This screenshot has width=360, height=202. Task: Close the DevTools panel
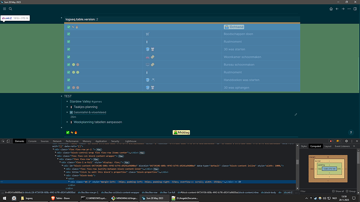click(357, 141)
